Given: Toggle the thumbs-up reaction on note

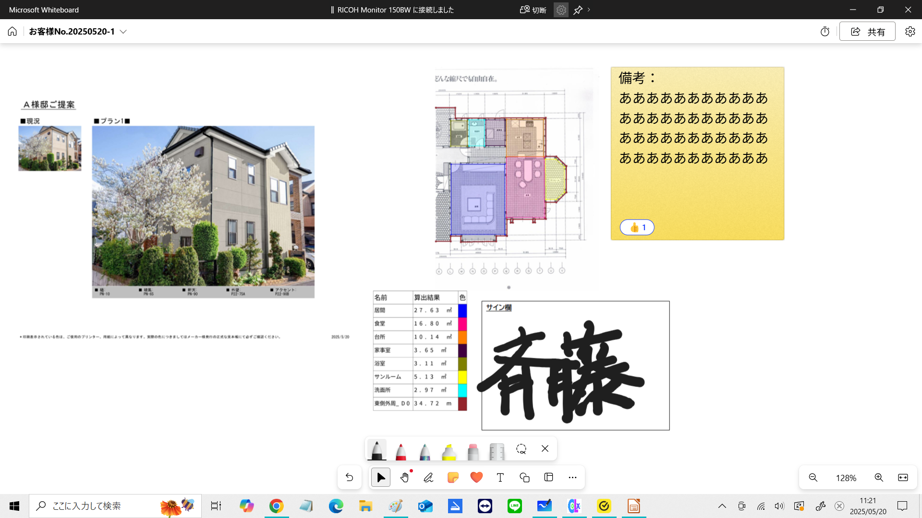Looking at the screenshot, I should point(637,227).
